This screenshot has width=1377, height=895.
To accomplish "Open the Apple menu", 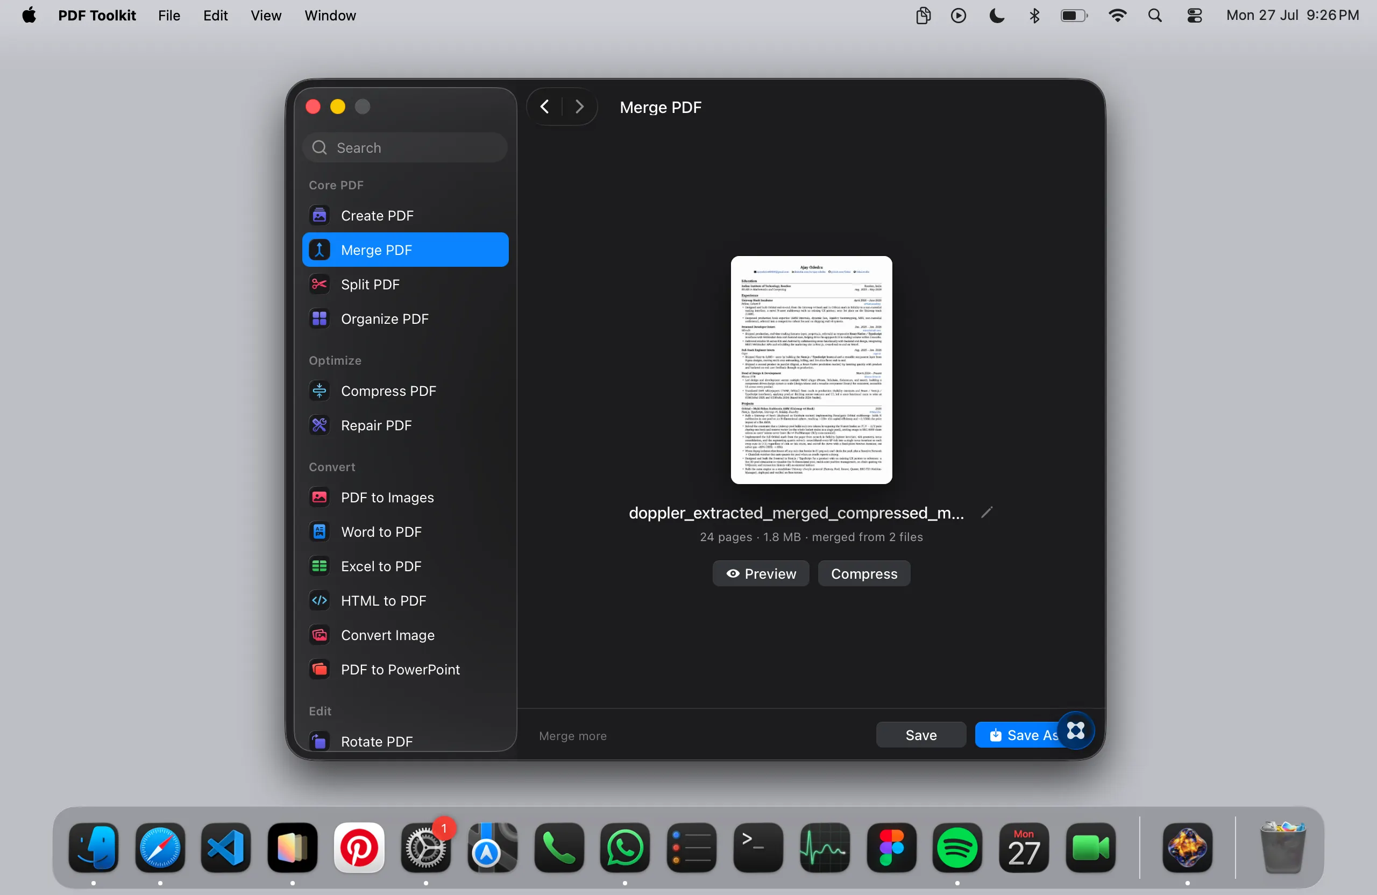I will pos(29,16).
